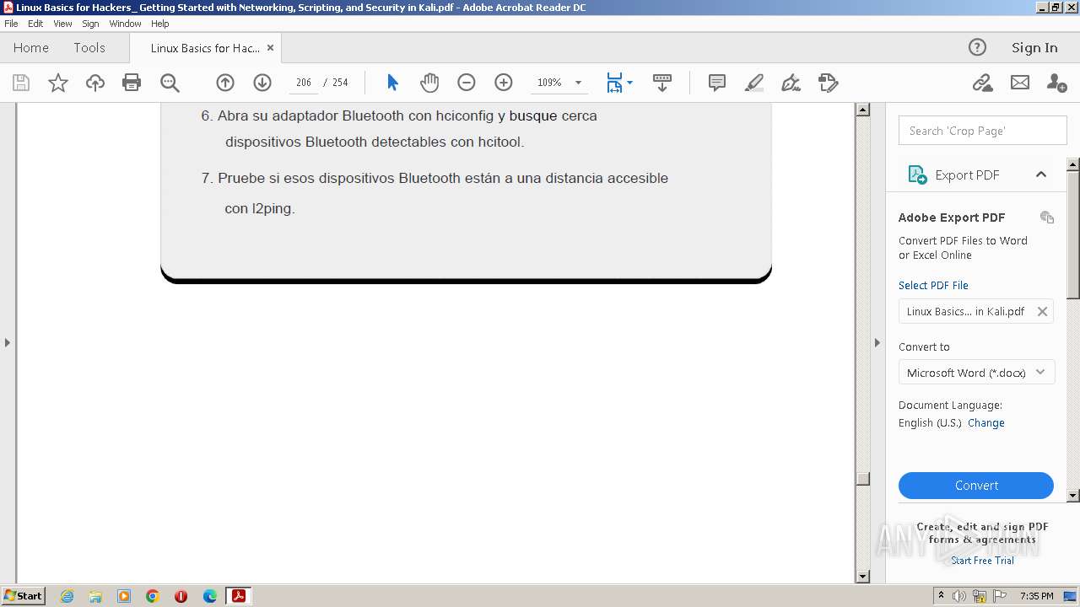Click the page number field
1080x607 pixels.
(304, 83)
